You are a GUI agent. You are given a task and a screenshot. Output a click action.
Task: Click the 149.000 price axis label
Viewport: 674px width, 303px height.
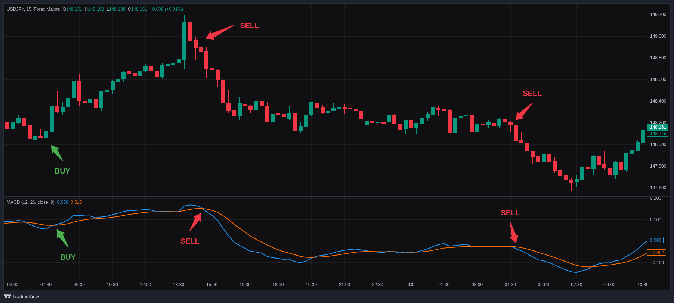[x=658, y=36]
